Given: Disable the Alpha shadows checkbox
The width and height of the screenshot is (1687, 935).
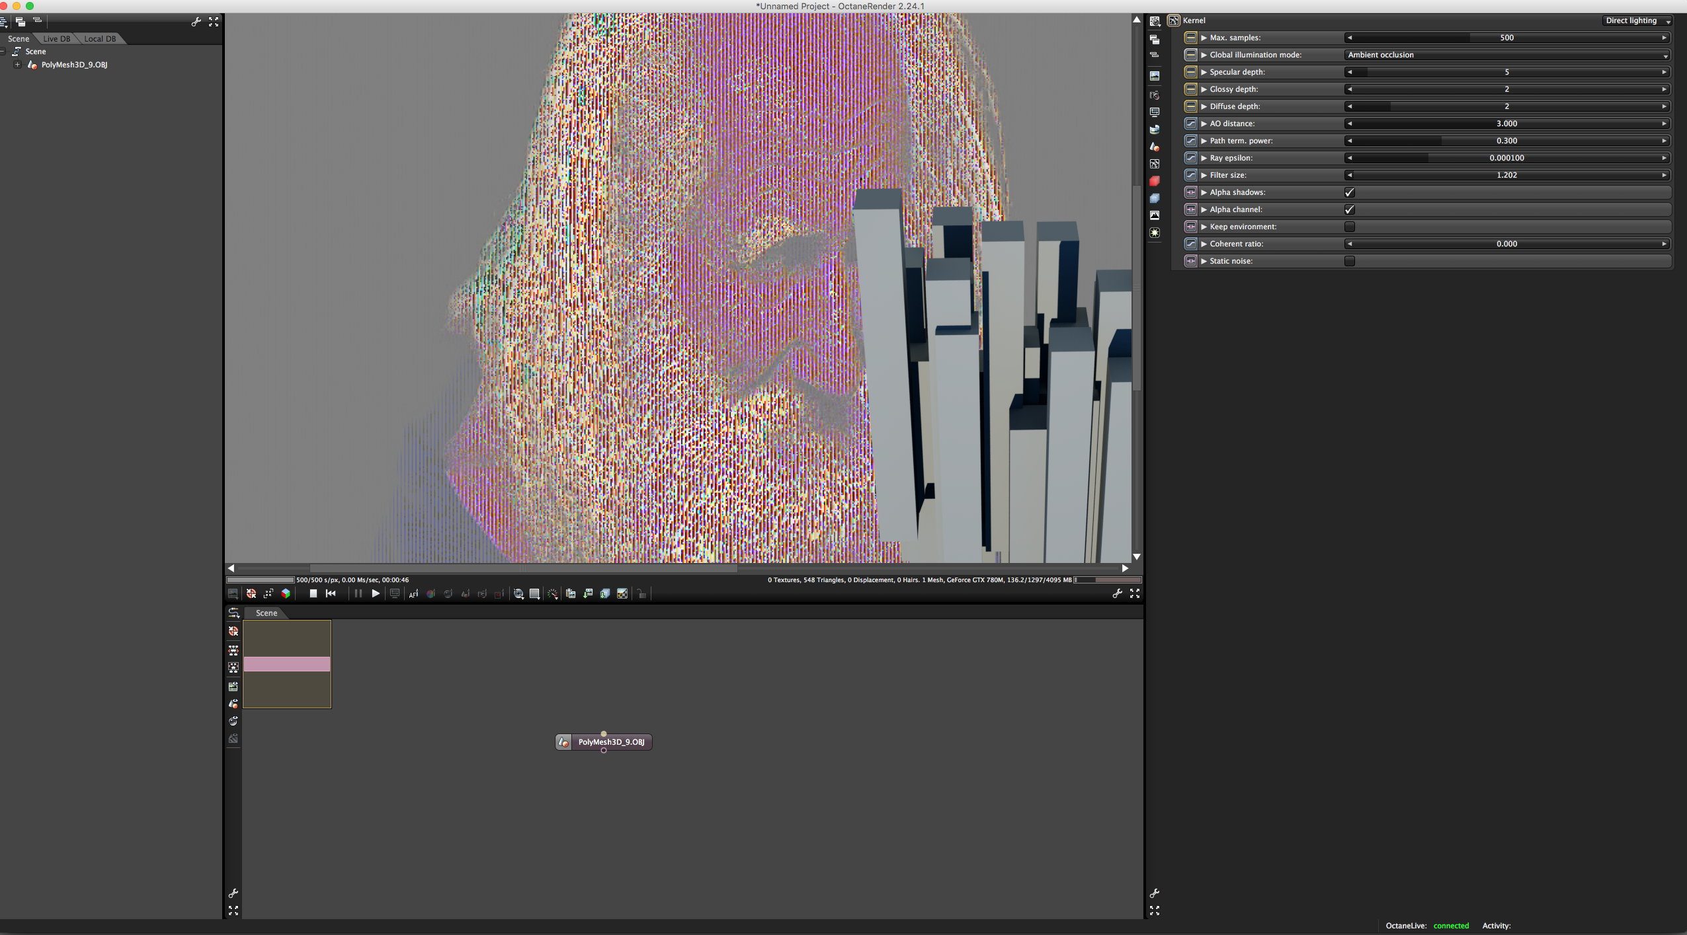Looking at the screenshot, I should tap(1350, 192).
